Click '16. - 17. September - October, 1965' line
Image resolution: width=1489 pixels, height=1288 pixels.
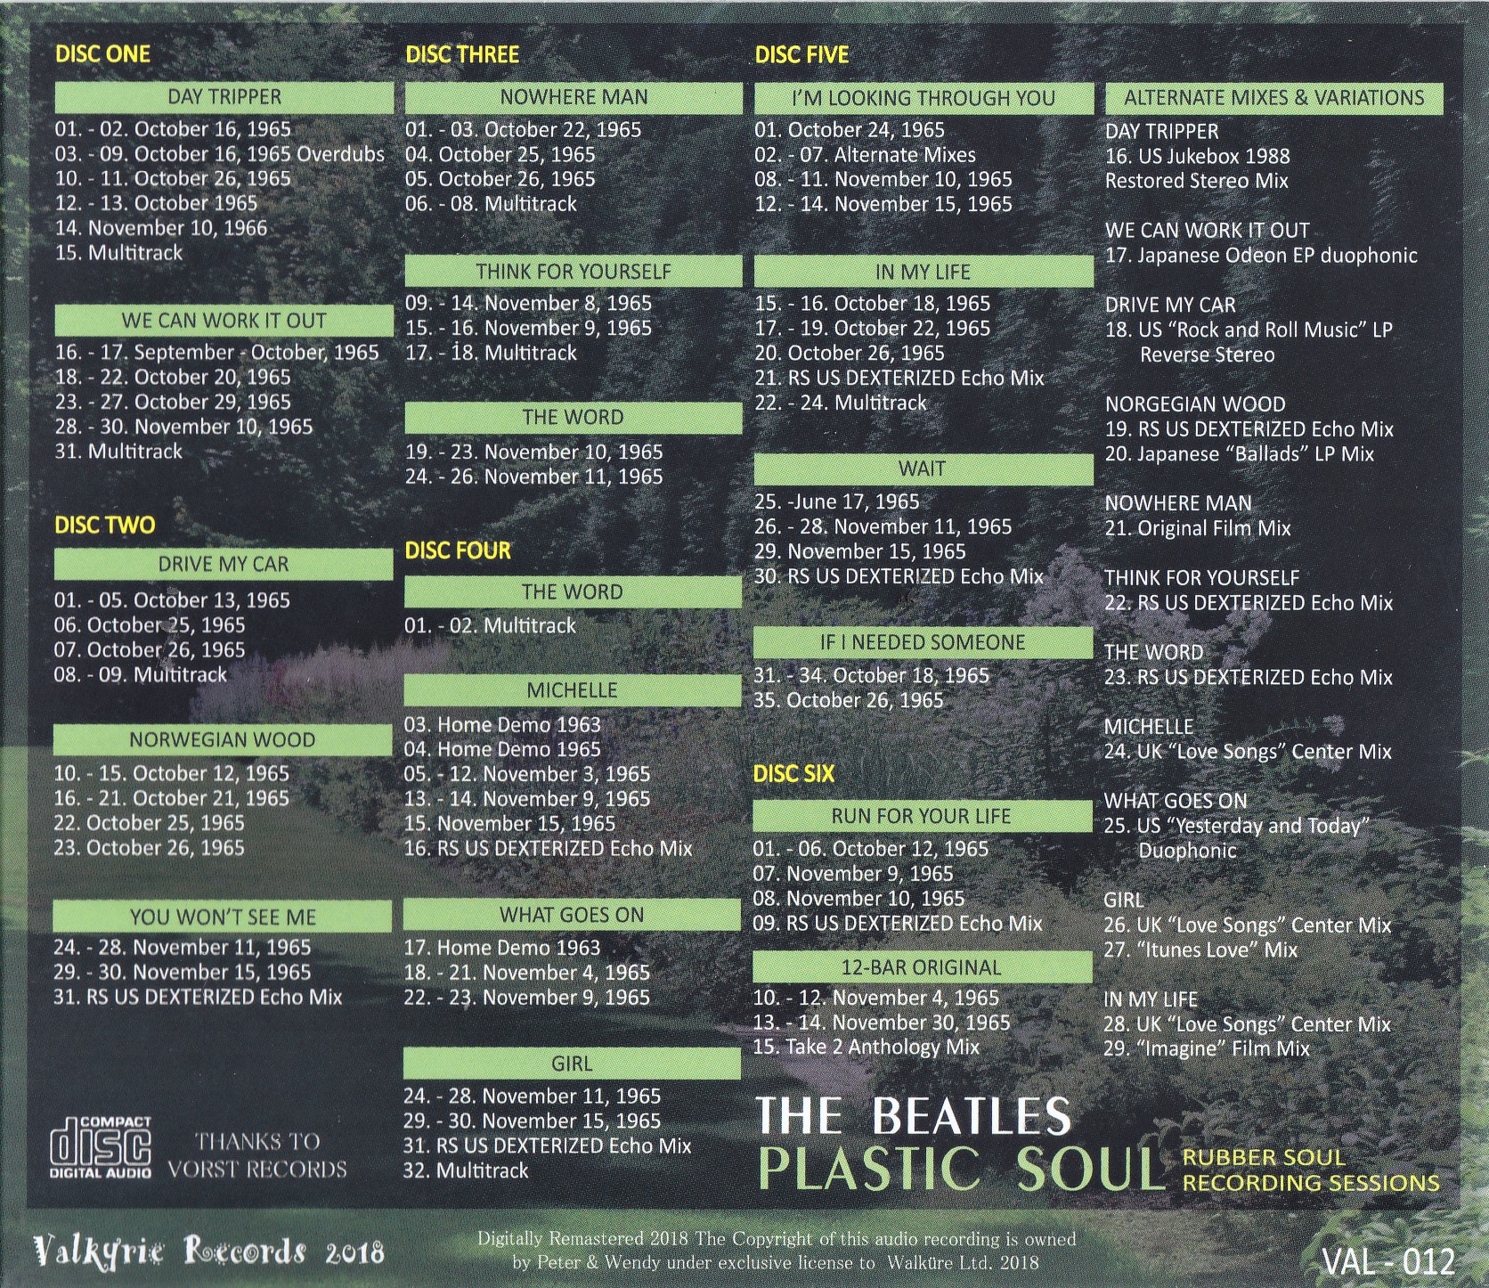click(x=217, y=353)
